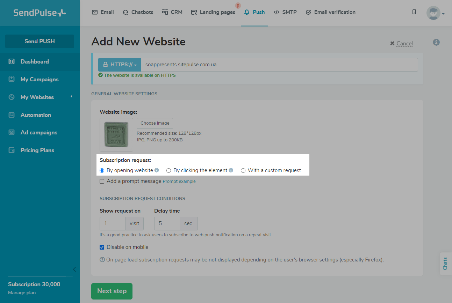
Task: Select By clicking the element radio option
Action: tap(169, 171)
